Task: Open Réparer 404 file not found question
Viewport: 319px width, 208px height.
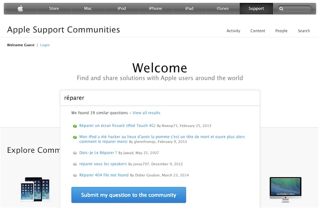Action: point(104,175)
